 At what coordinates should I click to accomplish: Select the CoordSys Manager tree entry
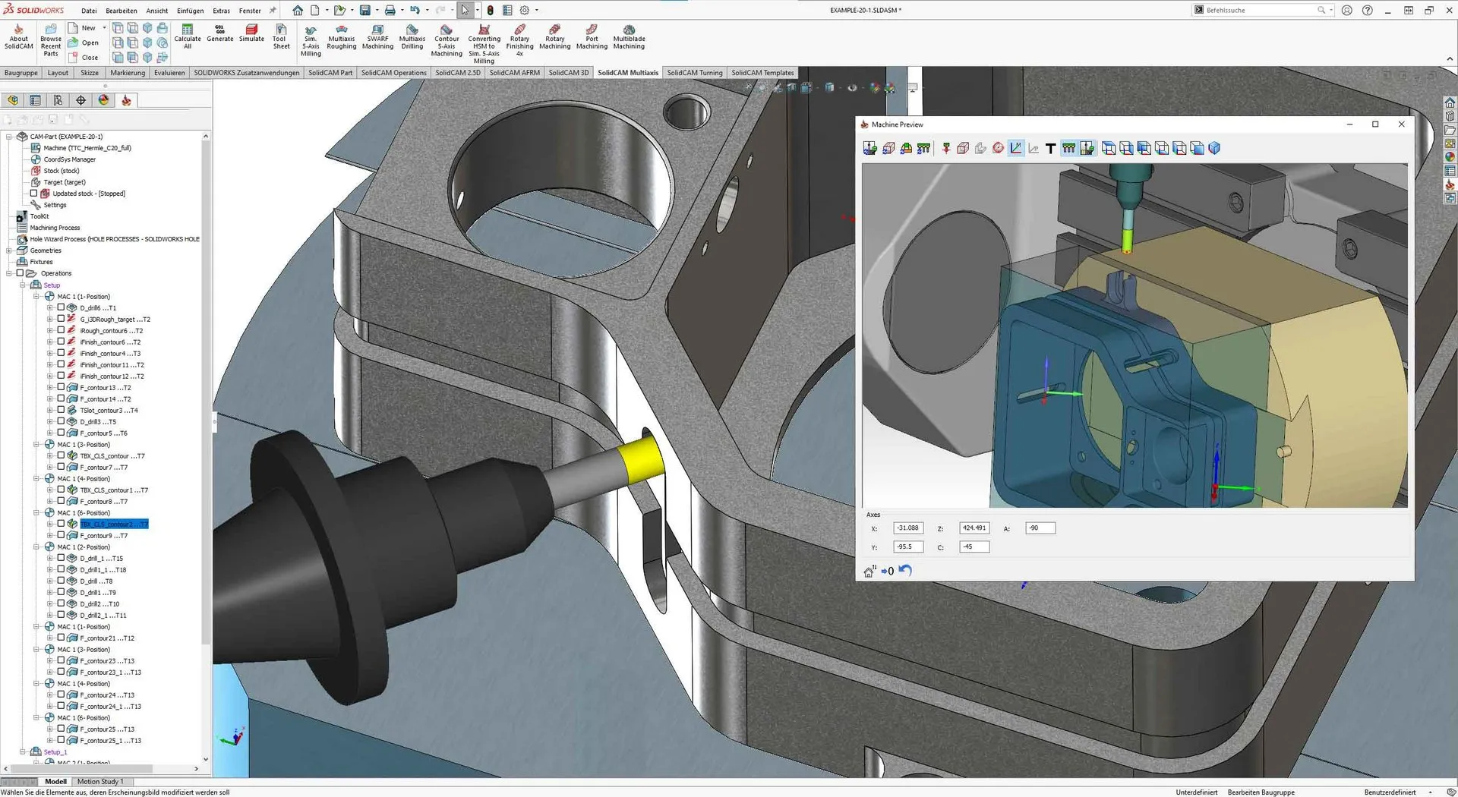click(x=69, y=159)
